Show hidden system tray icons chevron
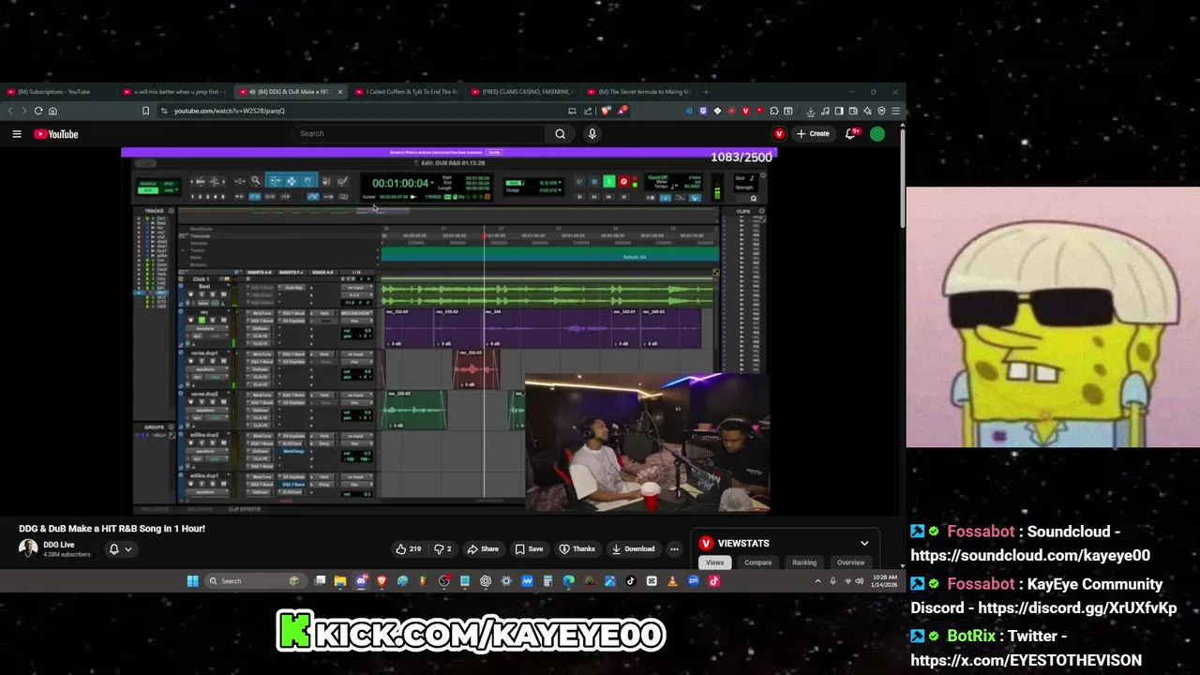This screenshot has height=675, width=1200. 817,581
